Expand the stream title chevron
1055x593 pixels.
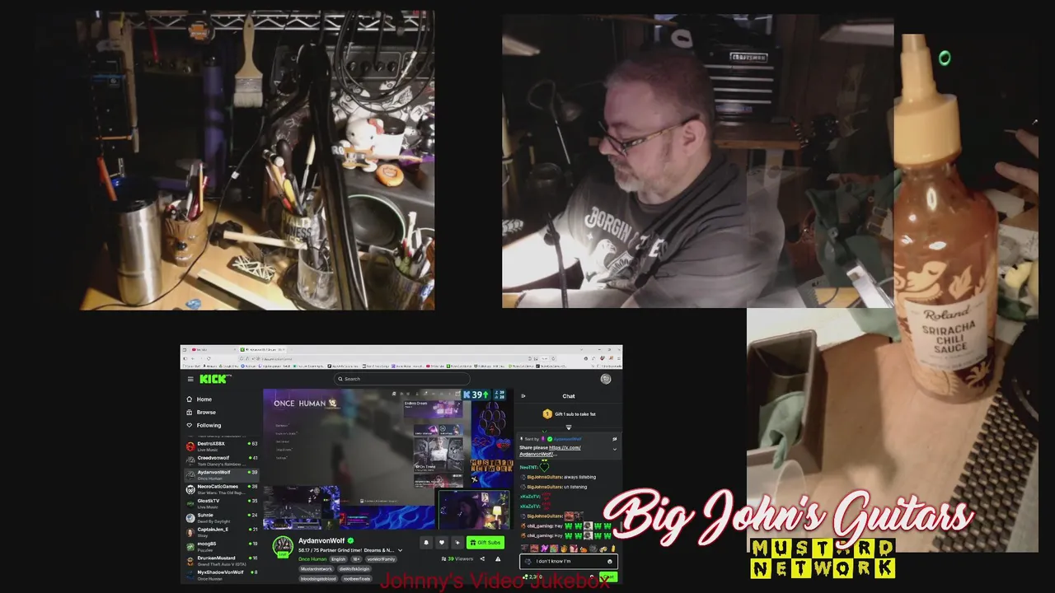(x=400, y=550)
